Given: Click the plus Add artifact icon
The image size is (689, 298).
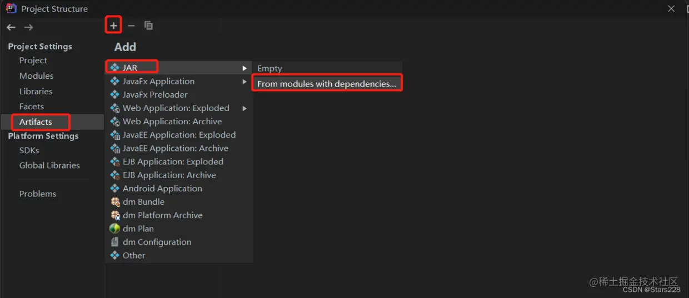Looking at the screenshot, I should pos(113,26).
